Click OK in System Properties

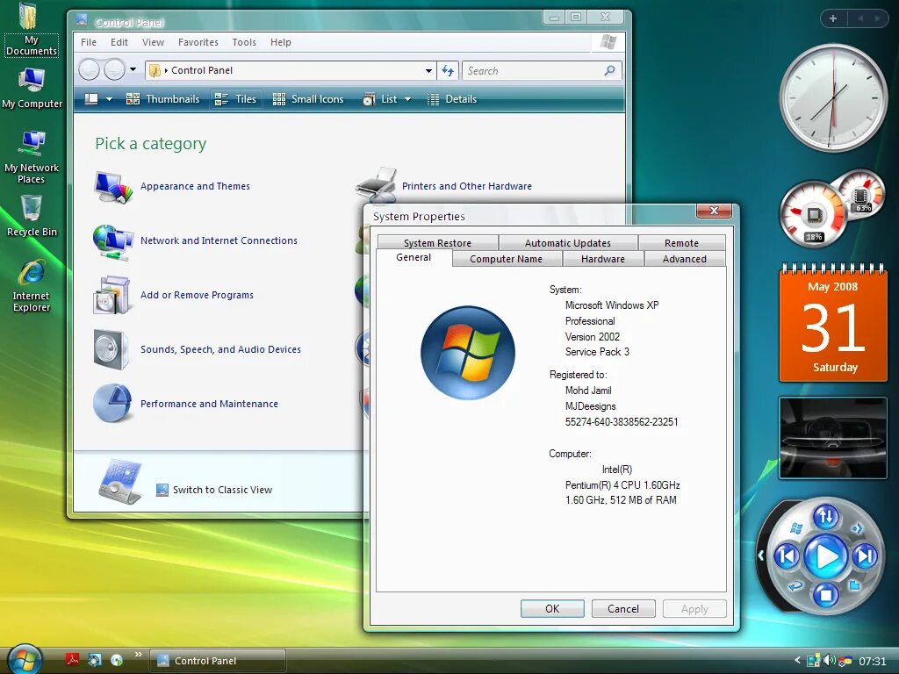click(552, 609)
